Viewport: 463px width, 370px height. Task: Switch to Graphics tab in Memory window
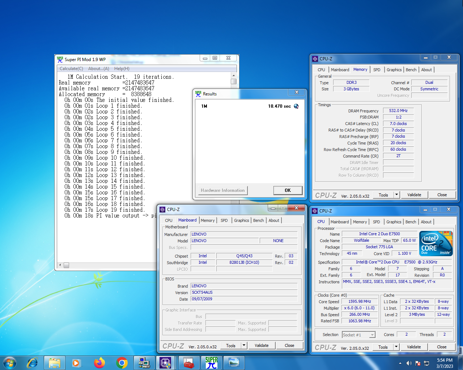pos(394,70)
